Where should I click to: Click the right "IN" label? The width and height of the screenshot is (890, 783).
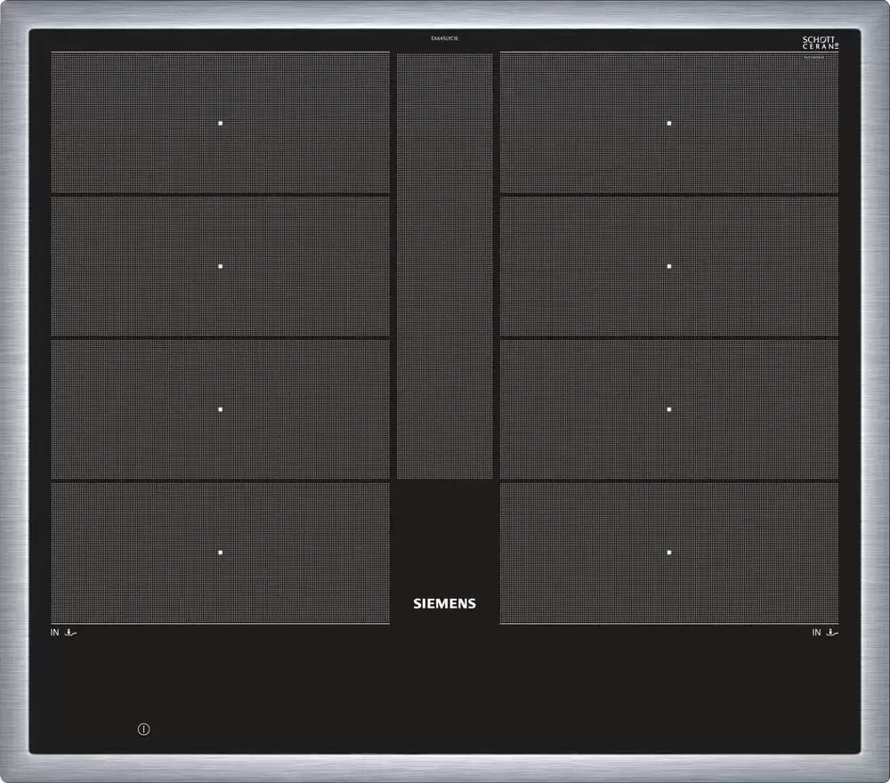tap(816, 633)
